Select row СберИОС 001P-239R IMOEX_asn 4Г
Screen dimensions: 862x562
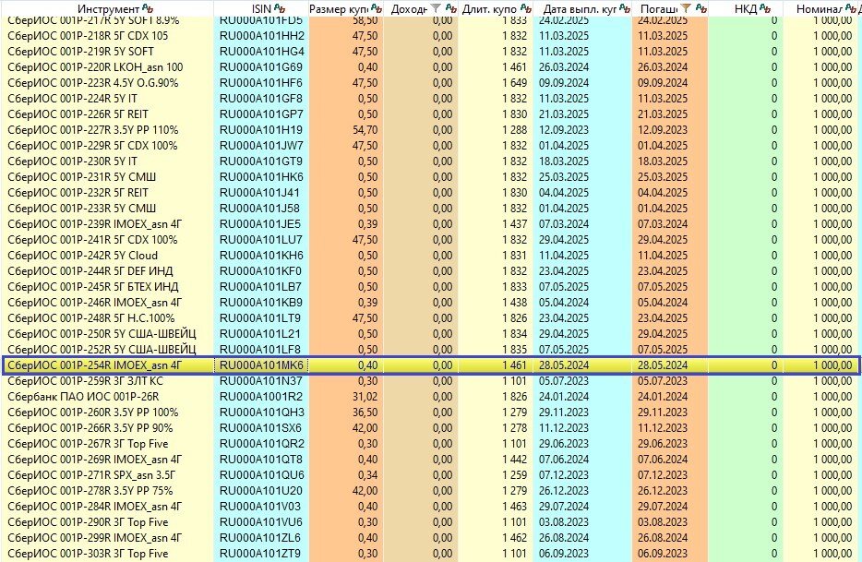tap(431, 224)
